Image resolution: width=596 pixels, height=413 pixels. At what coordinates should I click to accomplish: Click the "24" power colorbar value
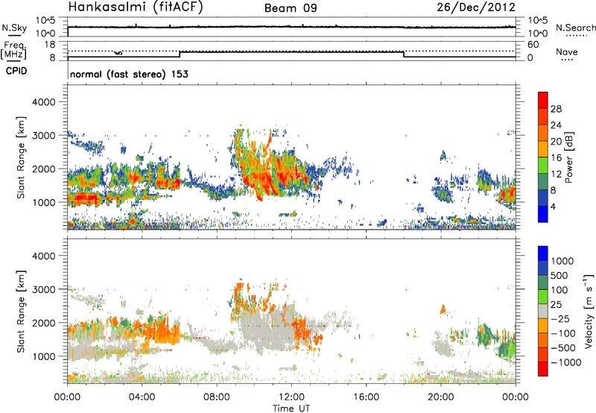point(556,125)
